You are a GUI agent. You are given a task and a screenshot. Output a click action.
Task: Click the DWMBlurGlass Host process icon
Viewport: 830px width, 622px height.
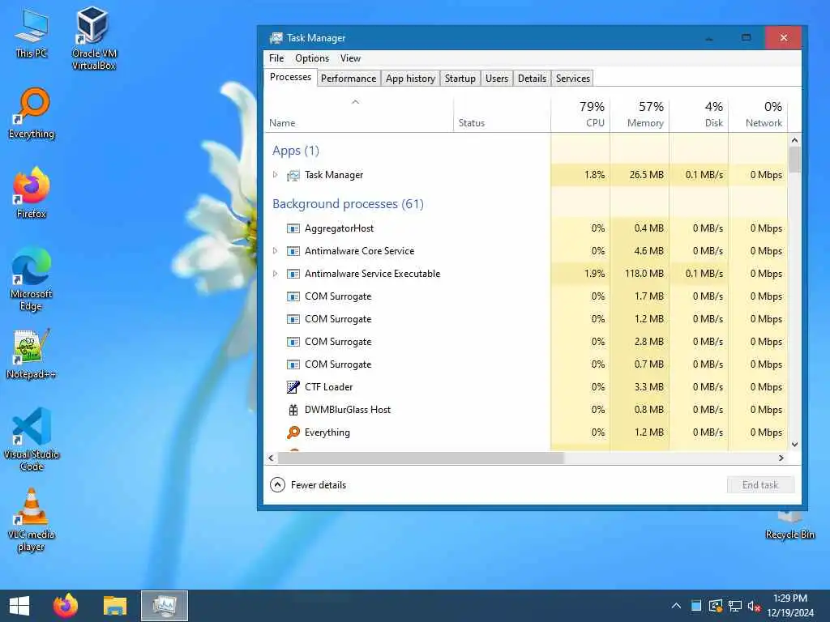293,410
